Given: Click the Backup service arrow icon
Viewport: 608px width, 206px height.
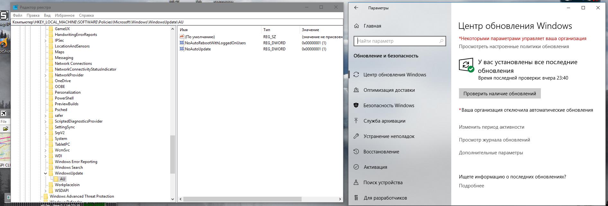Looking at the screenshot, I should point(356,121).
